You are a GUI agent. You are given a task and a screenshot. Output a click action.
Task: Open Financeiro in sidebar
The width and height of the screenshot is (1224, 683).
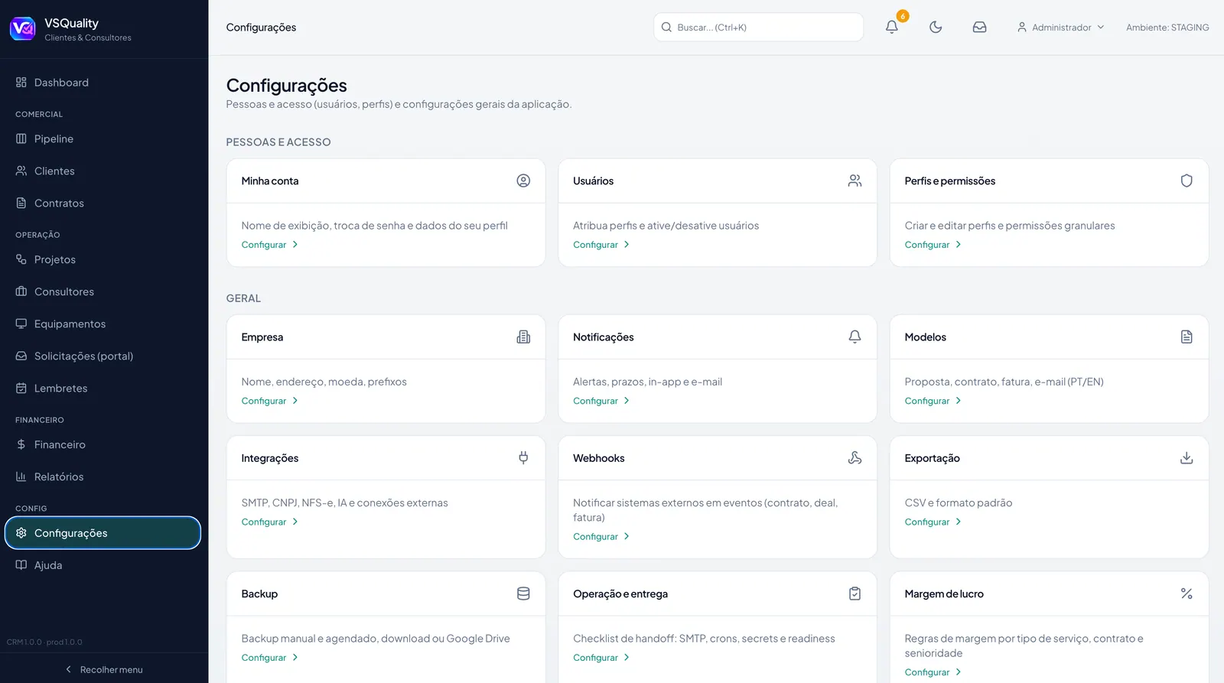(103, 445)
